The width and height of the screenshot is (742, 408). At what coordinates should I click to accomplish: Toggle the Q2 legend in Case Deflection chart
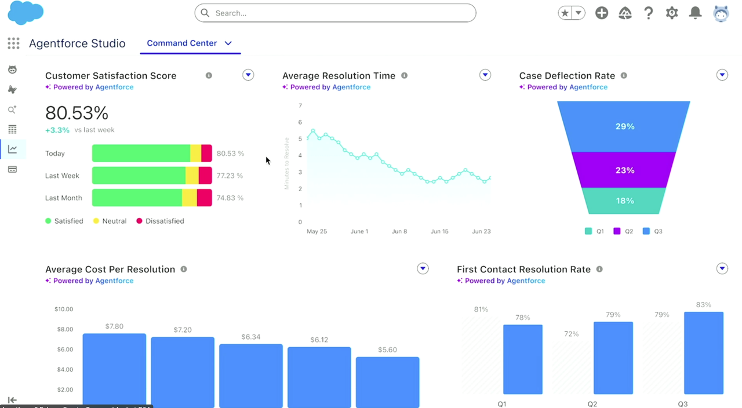(622, 231)
